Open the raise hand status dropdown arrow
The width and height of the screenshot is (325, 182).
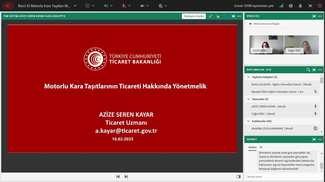point(166,6)
